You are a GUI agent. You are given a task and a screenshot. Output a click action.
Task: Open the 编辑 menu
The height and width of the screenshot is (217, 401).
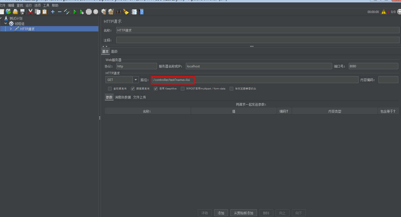[x=11, y=5]
